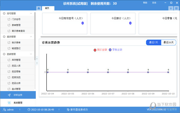The image size is (180, 113).
Task: Click the server connection status icon
Action: coord(68,110)
